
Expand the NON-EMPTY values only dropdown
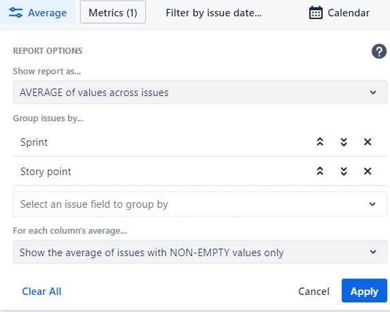tap(199, 252)
